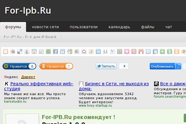The image size is (186, 124).
Task: Open the Директ link
Action: tap(28, 77)
